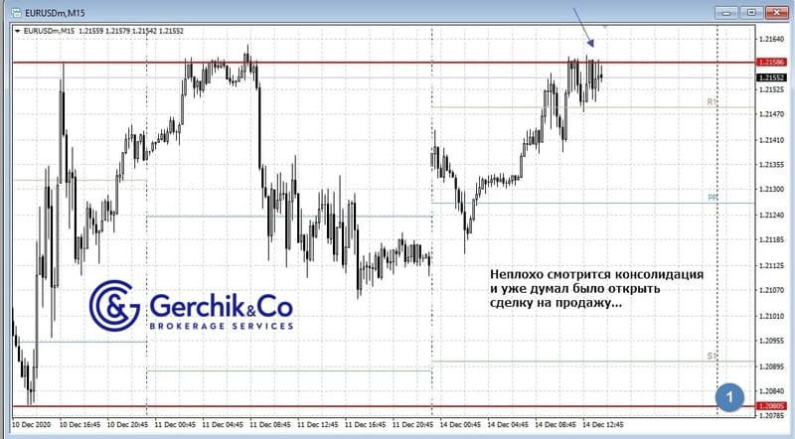
Task: Click the Gerchik & Co circular logo emblem
Action: point(114,305)
